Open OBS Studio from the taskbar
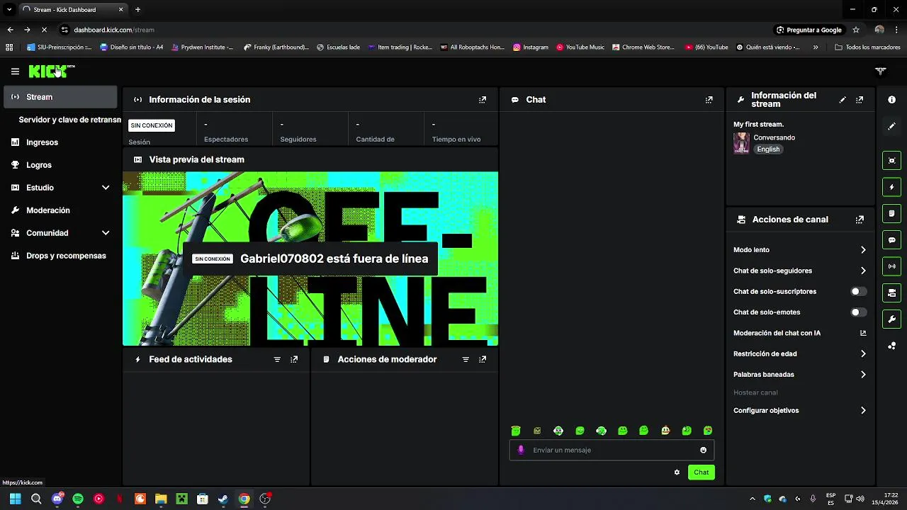This screenshot has width=907, height=510. tap(264, 499)
